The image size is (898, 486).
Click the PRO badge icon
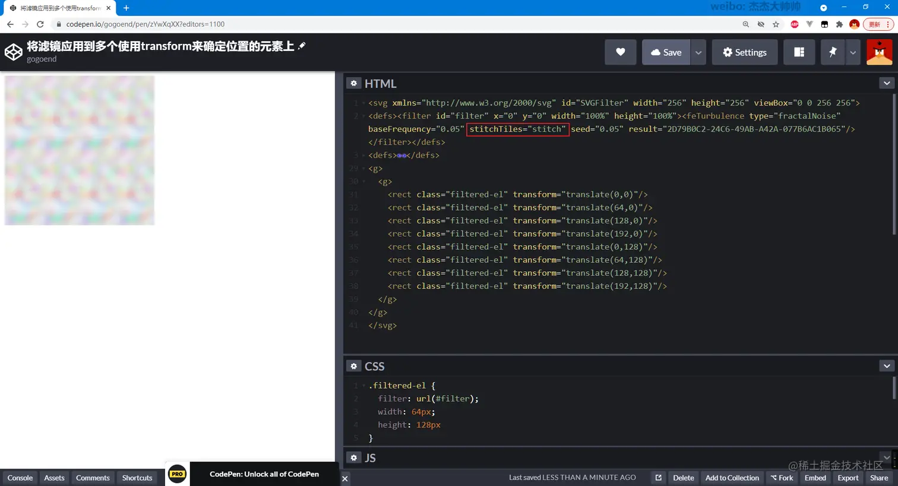(177, 474)
